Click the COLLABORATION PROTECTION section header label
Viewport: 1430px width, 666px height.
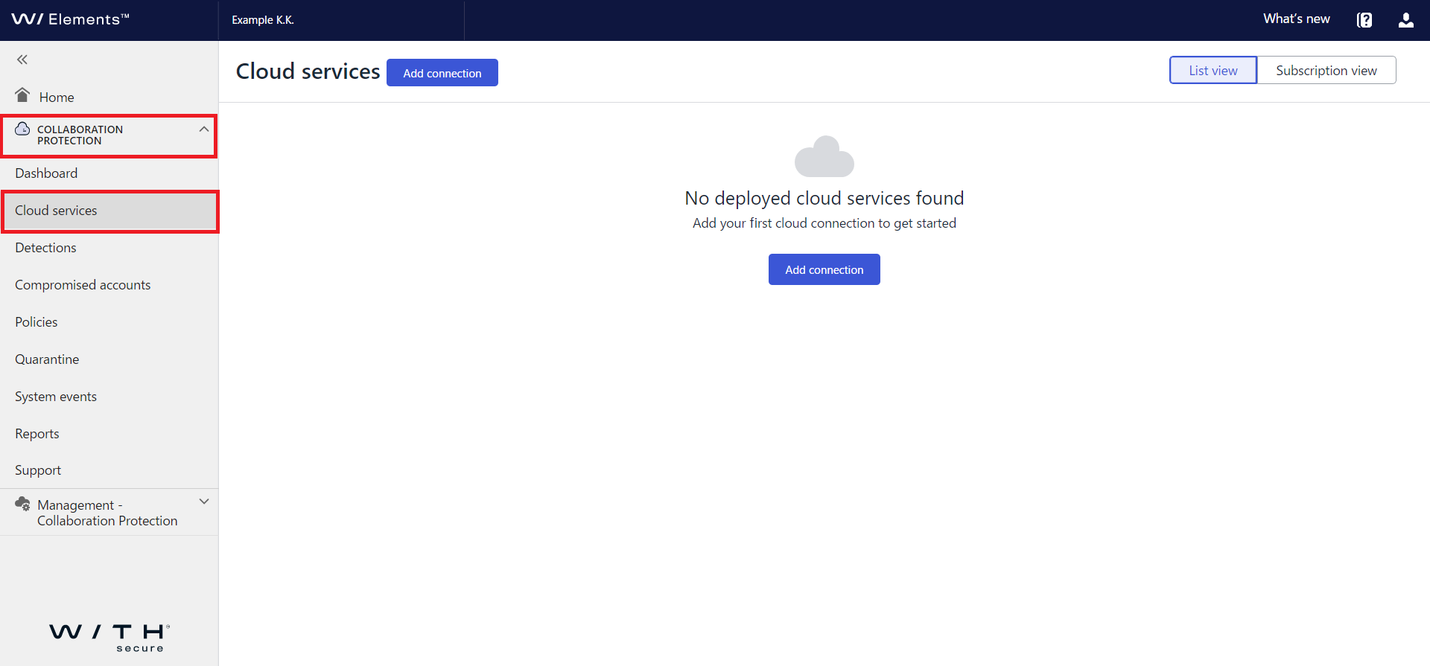pyautogui.click(x=80, y=135)
